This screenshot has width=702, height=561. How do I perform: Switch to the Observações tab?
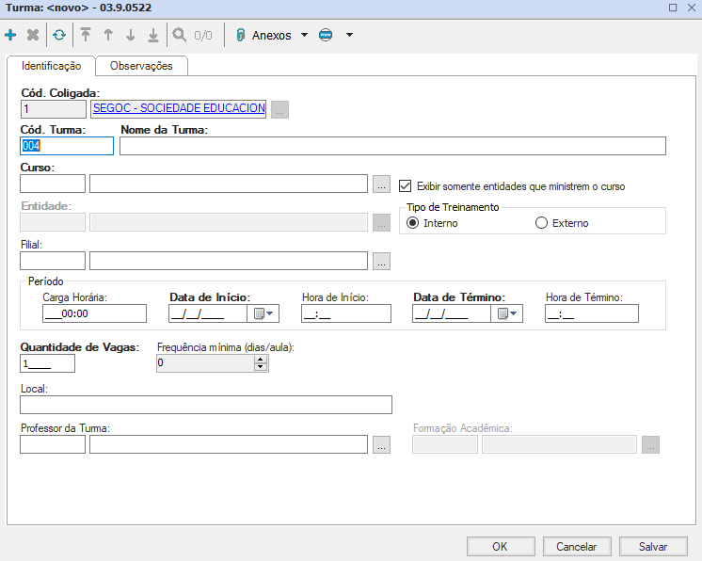coord(141,66)
